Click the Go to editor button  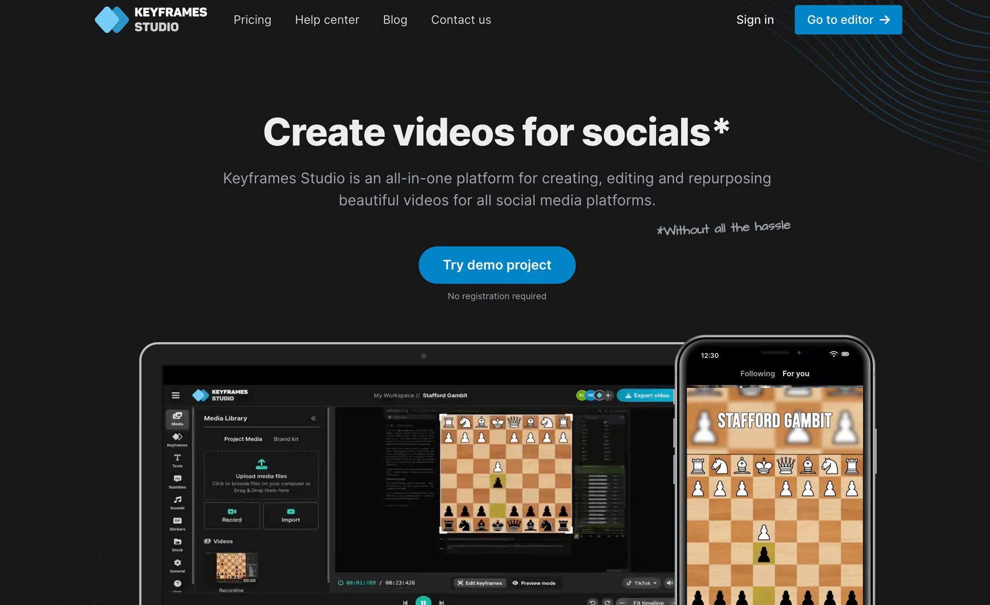[848, 20]
